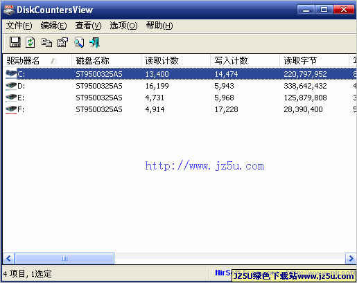Click ST9500325AS disk name in D: row
The height and width of the screenshot is (283, 357).
[99, 86]
